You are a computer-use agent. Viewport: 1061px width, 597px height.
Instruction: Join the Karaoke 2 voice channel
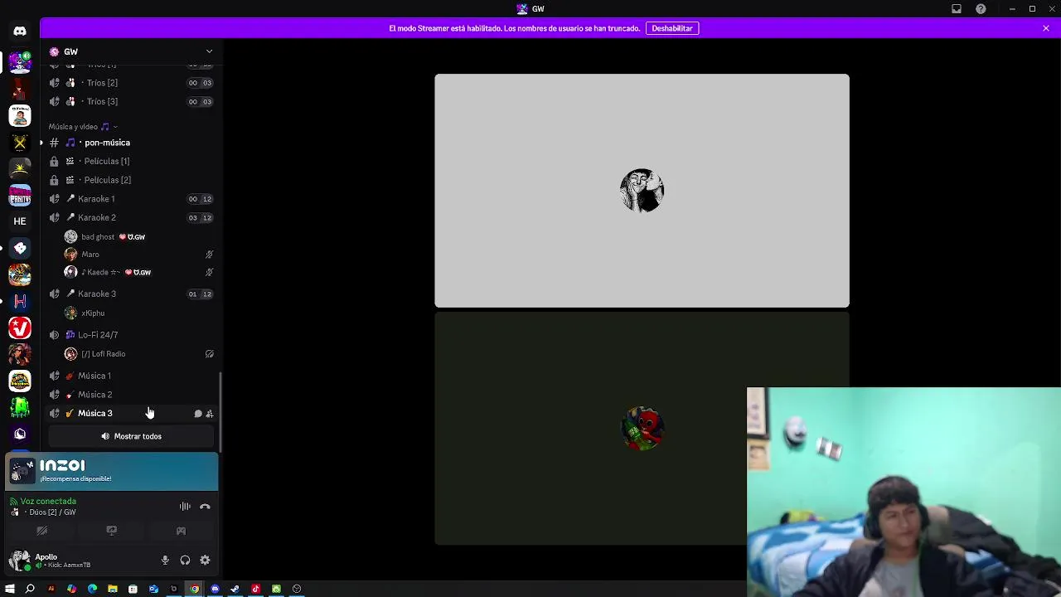[x=129, y=218]
